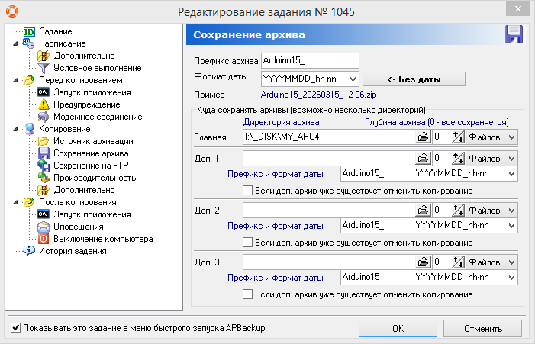535x344 pixels.
Task: Click the browse folder icon for Главная directory
Action: pyautogui.click(x=423, y=137)
